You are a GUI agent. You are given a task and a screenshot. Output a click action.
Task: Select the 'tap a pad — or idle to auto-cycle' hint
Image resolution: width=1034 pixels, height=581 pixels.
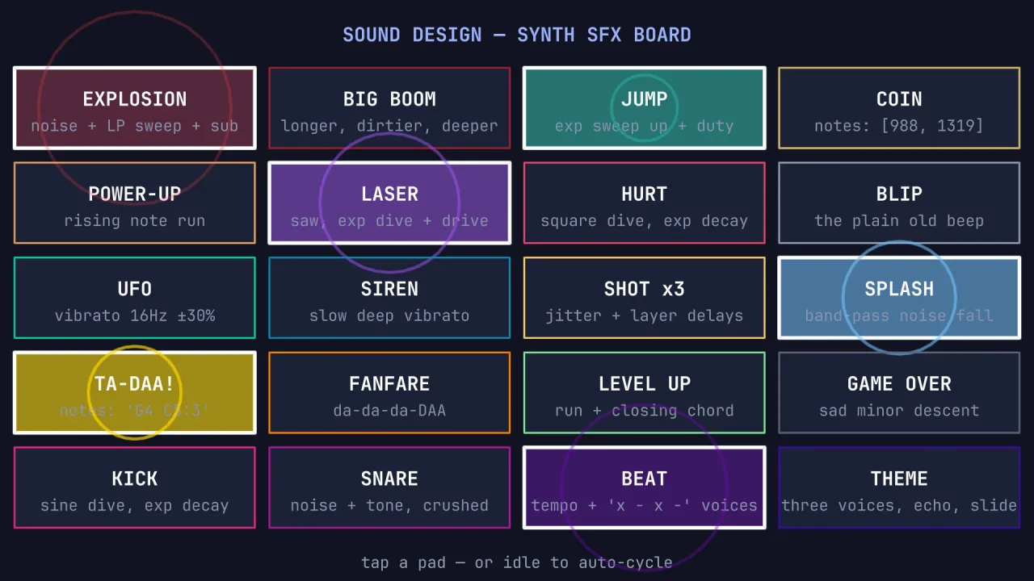pos(517,562)
